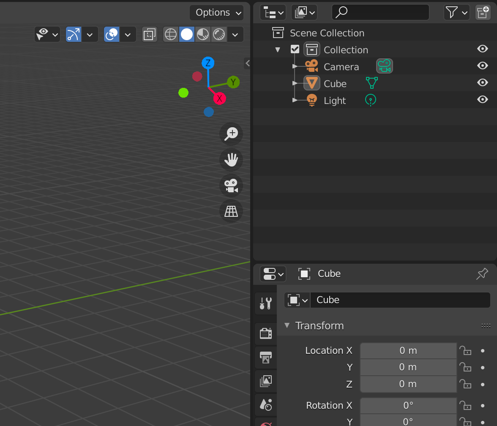Open the Options dropdown in viewport header
Screen dimensions: 497x426
(216, 13)
